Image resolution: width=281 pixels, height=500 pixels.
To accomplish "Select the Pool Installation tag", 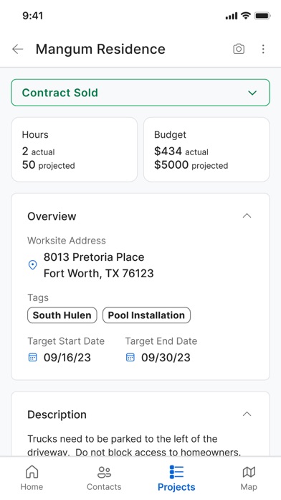I will (146, 315).
